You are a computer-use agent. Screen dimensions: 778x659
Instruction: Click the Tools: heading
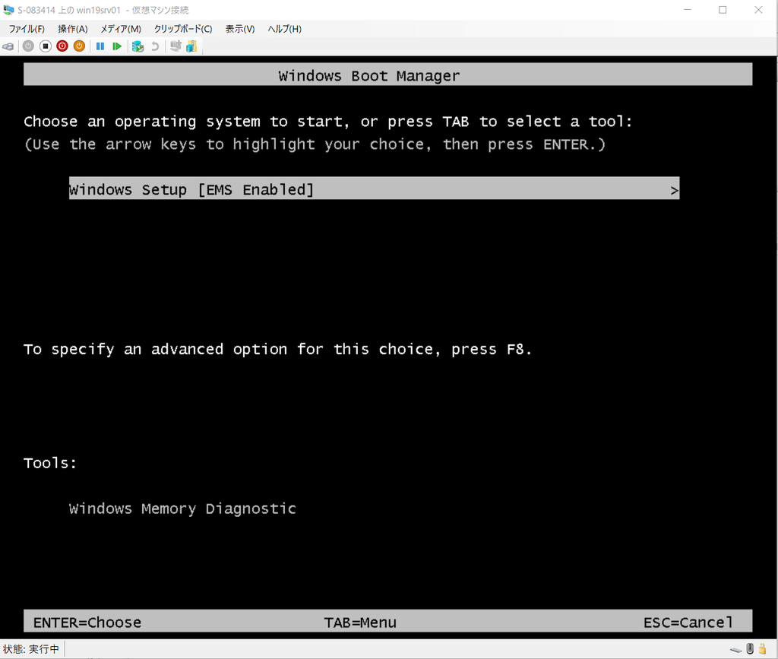coord(50,462)
